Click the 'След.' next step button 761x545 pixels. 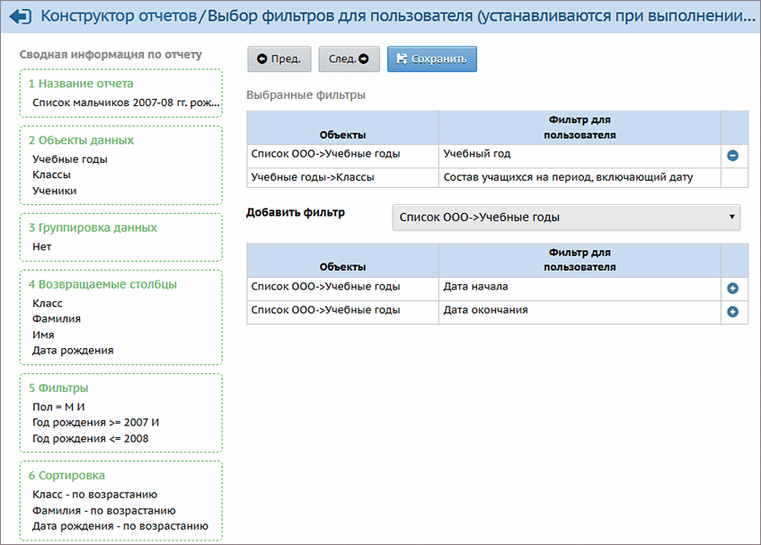(x=349, y=59)
